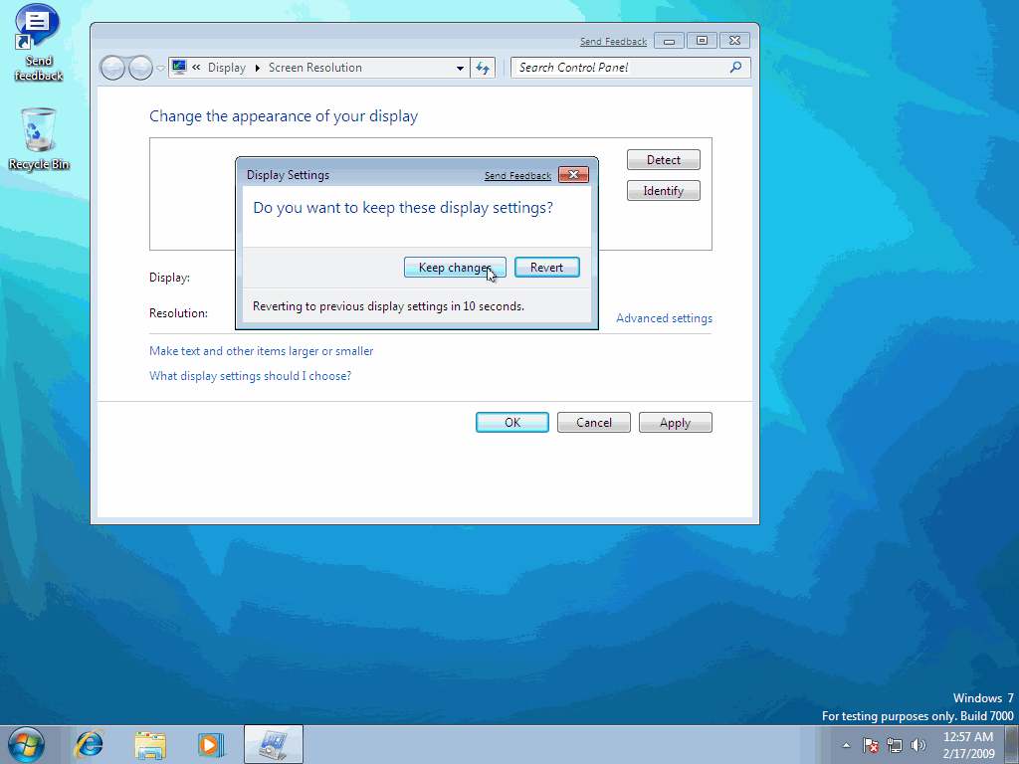Show hidden icons in the system tray
Screen dimensions: 1019x764
pyautogui.click(x=845, y=744)
